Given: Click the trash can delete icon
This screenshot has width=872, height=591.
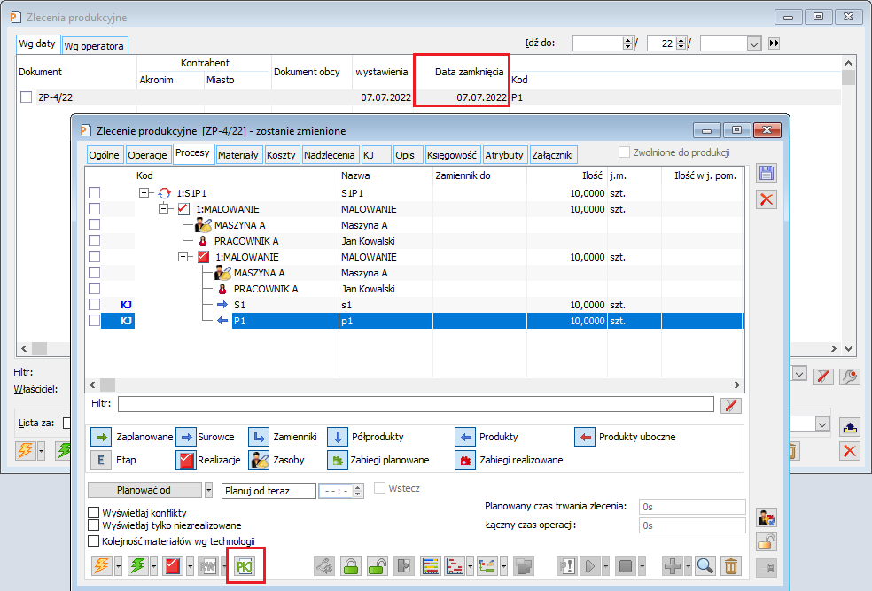Looking at the screenshot, I should tap(730, 565).
